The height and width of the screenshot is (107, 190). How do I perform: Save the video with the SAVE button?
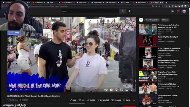point(127,100)
